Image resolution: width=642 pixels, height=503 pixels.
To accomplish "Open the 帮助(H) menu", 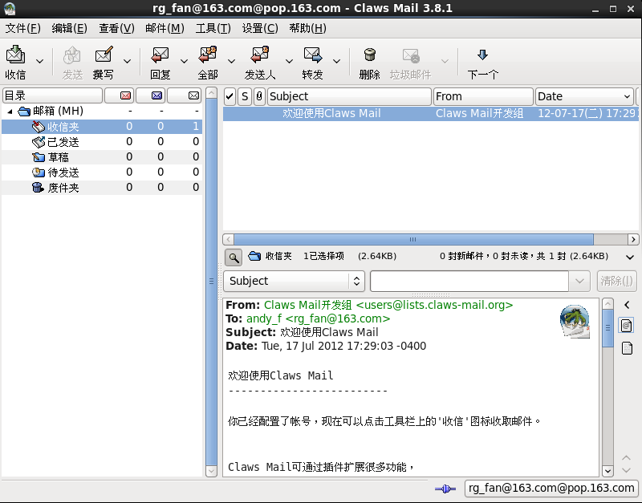I will click(308, 28).
